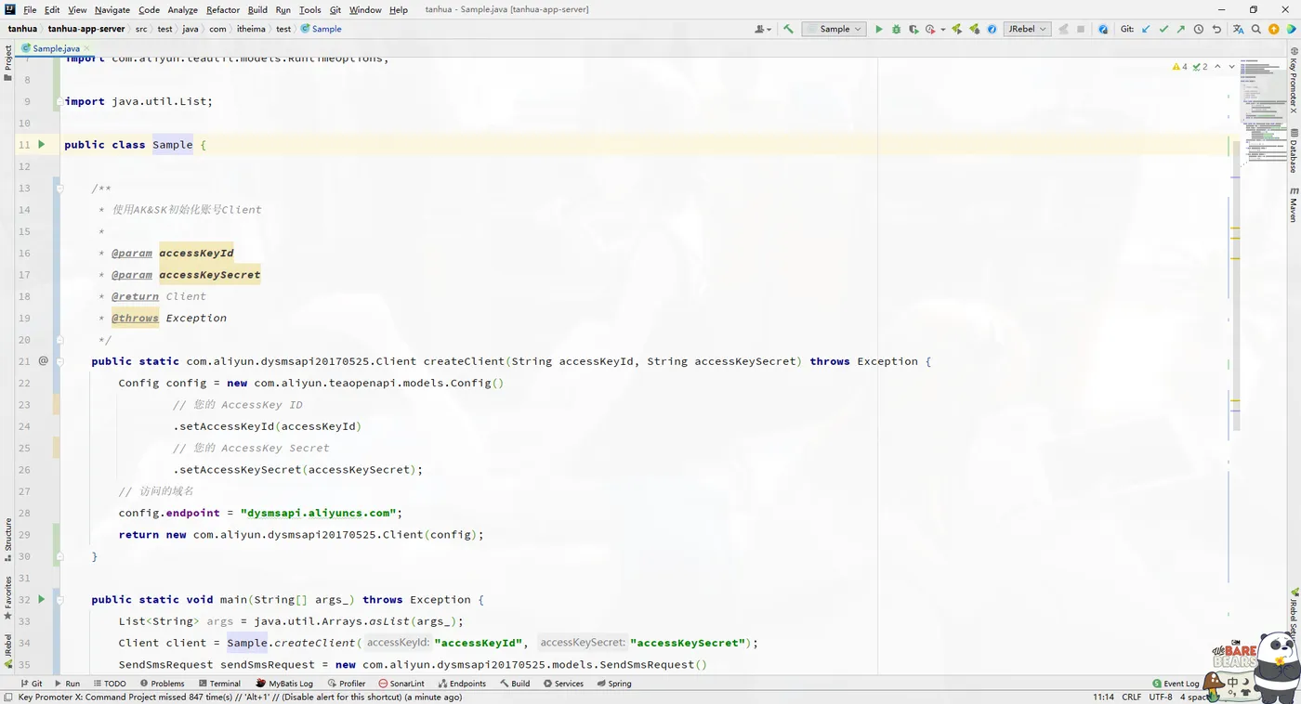Open the Key Promoter X side panel
Screen dimensions: 1301x704
pyautogui.click(x=1293, y=81)
